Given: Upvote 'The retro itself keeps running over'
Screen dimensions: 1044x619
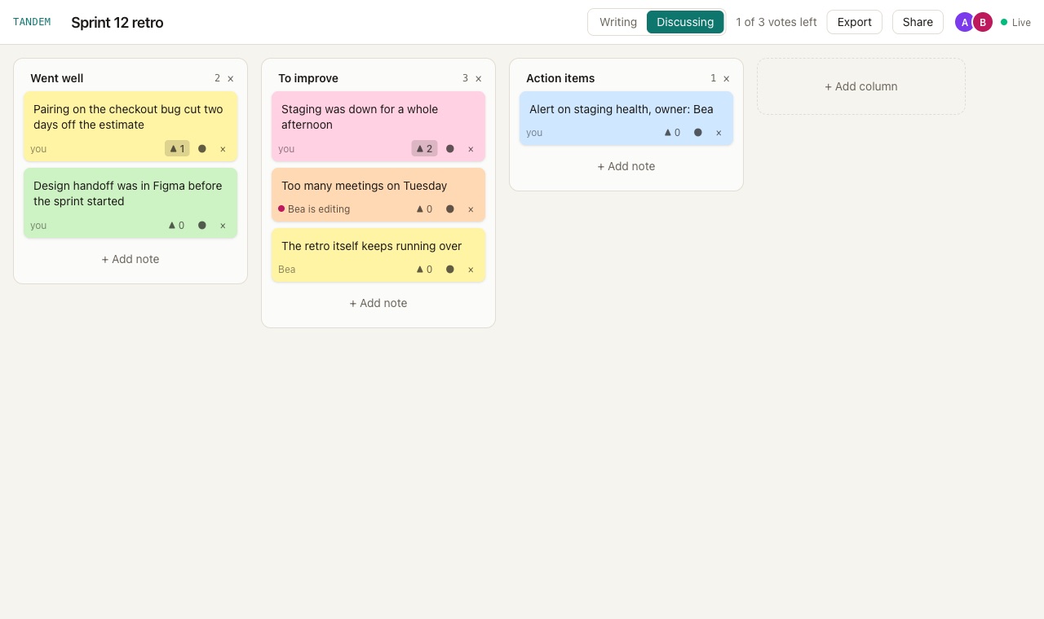Looking at the screenshot, I should coord(425,269).
